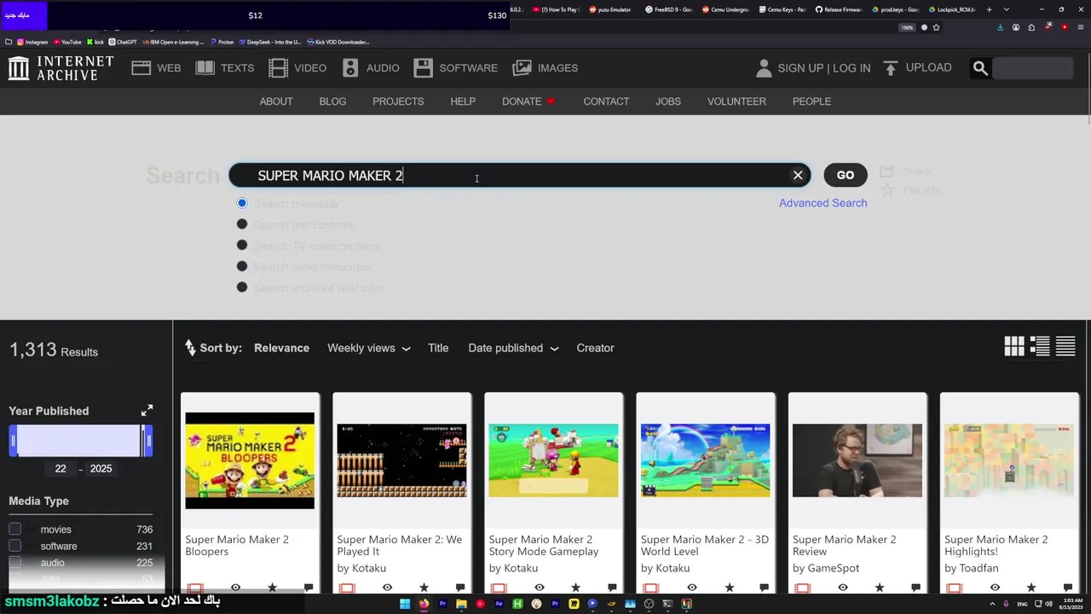Check the software media type checkbox
Screen dimensions: 1091x614
pos(14,546)
